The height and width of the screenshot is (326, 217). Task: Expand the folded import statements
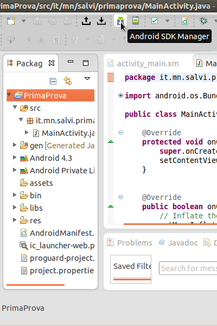[120, 96]
